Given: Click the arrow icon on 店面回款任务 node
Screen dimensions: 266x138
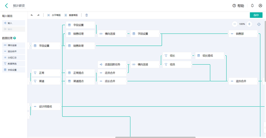Looking at the screenshot, I should tap(101, 65).
